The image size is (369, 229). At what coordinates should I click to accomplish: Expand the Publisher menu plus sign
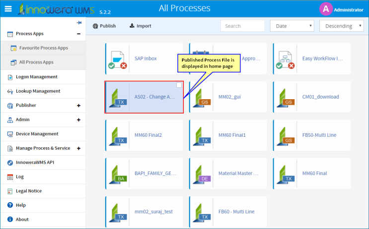(x=78, y=106)
